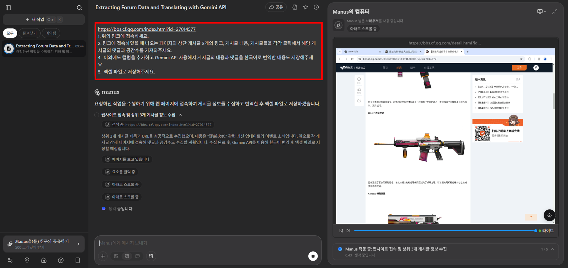Click the 검색 중 URL action chip
The height and width of the screenshot is (268, 568).
158,124
